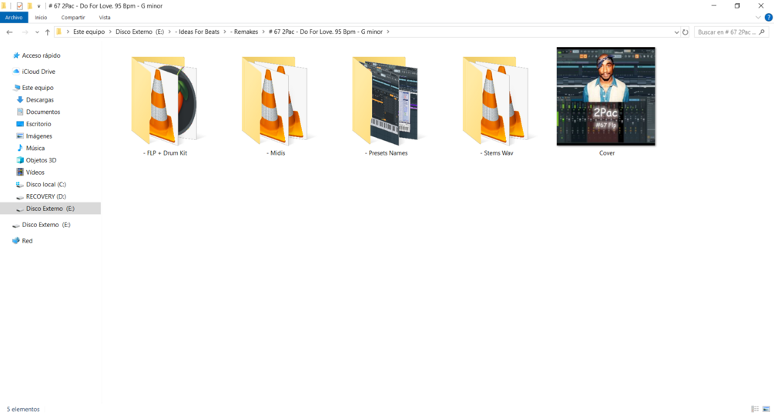Viewport: 774px width, 415px height.
Task: Open the Vista ribbon tab
Action: (105, 17)
